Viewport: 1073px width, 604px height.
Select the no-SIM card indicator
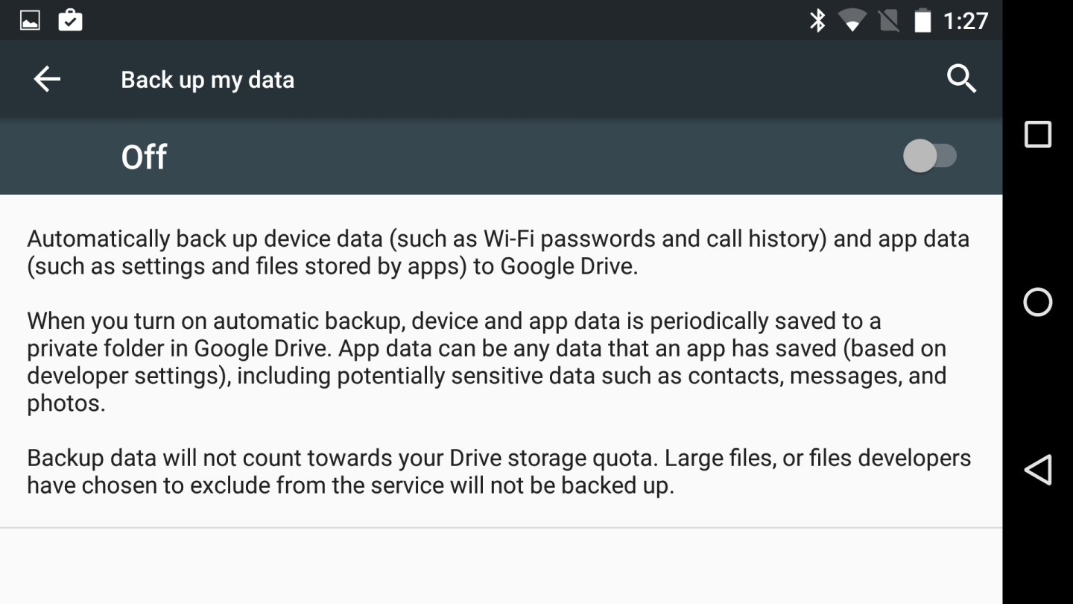coord(888,21)
